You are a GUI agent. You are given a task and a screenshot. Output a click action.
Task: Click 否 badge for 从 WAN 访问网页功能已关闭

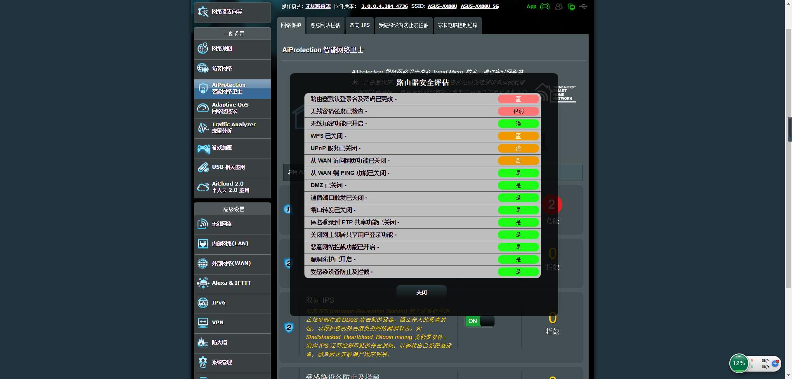click(519, 161)
